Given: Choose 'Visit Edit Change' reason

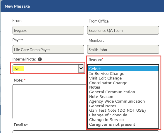Looking at the screenshot, I should tap(123, 78).
